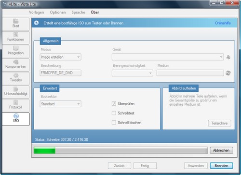Click the Erweitert group header

coord(50,88)
